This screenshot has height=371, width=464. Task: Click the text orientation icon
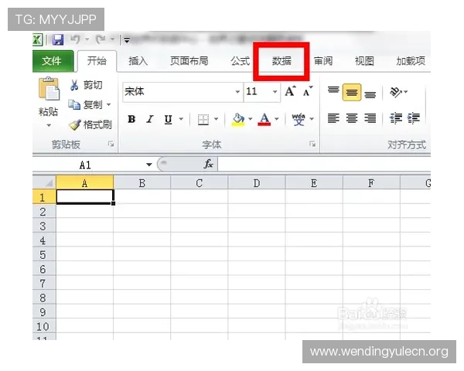396,92
